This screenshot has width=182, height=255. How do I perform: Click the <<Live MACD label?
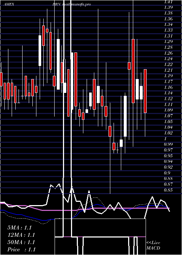click(x=153, y=246)
